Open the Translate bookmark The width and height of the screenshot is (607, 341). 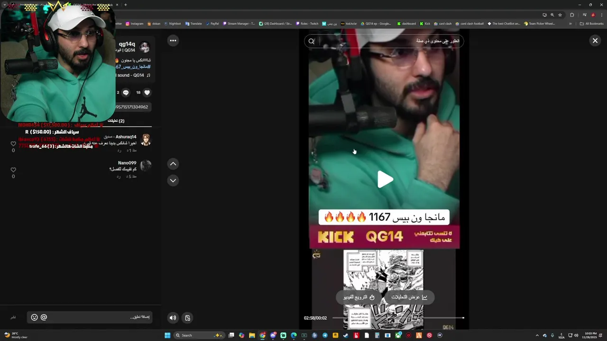coord(194,24)
